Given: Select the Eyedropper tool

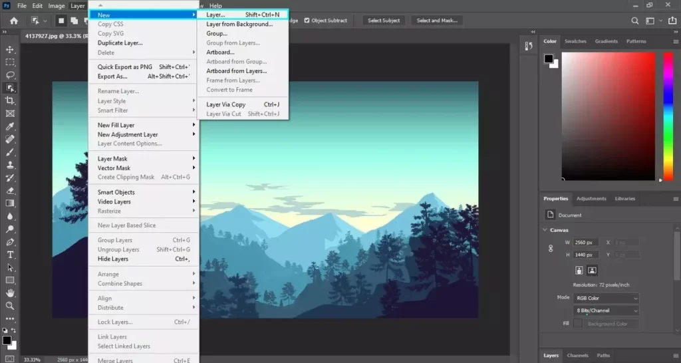Looking at the screenshot, I should pos(10,126).
